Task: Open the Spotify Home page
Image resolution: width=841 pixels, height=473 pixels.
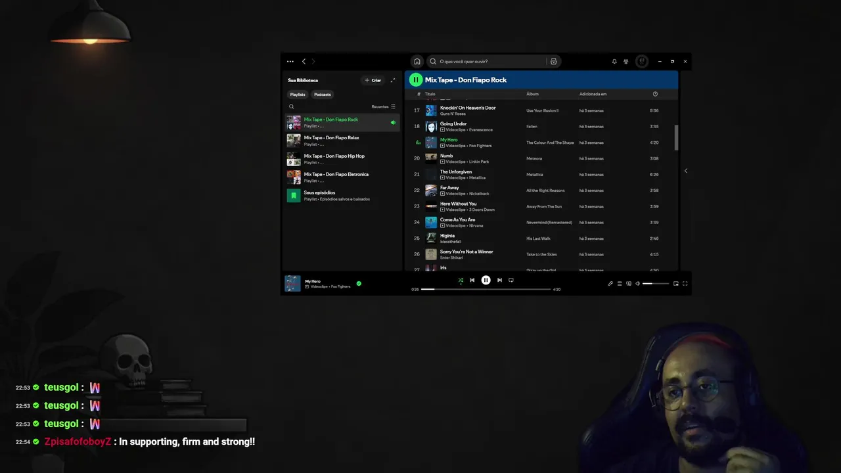Action: click(417, 61)
